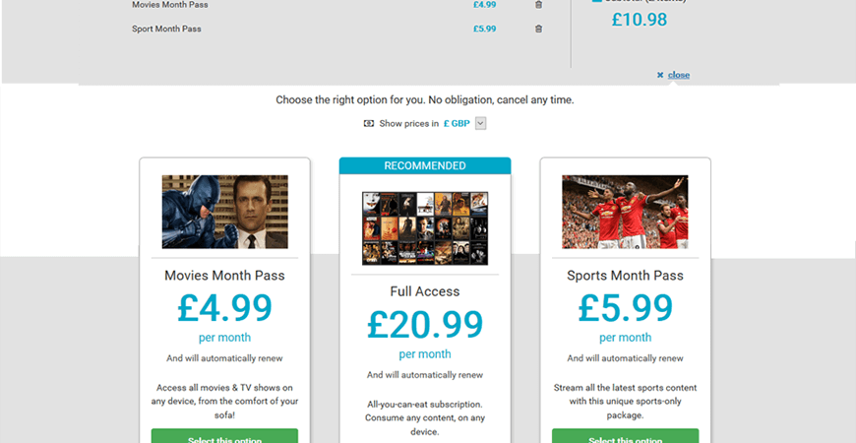856x443 pixels.
Task: Click the £4.99 Movies pass card price
Action: [224, 308]
